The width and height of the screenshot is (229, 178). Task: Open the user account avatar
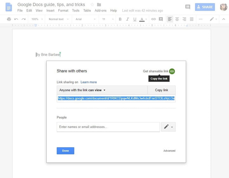click(224, 7)
